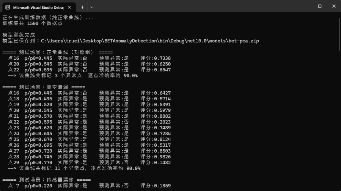The height and width of the screenshot is (191, 341).
Task: Click summary '该曲线共标记 3 个异常点'
Action: (x=51, y=76)
